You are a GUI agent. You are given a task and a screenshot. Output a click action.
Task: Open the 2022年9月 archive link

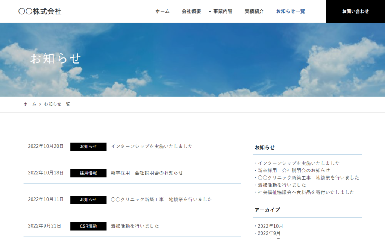point(269,233)
